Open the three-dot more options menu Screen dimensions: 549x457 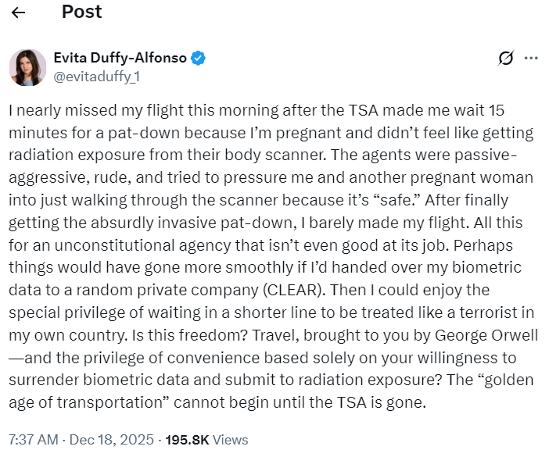531,58
